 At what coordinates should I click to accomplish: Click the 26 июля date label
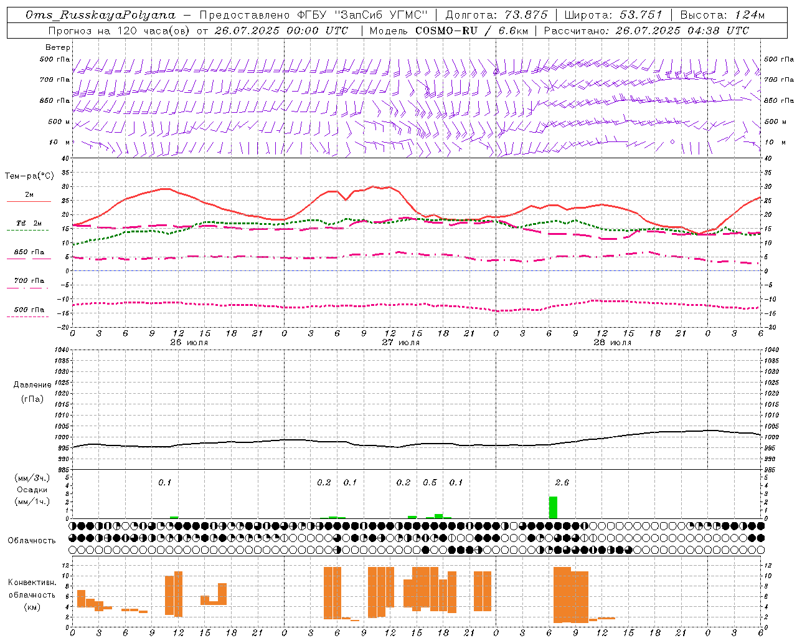pos(189,343)
